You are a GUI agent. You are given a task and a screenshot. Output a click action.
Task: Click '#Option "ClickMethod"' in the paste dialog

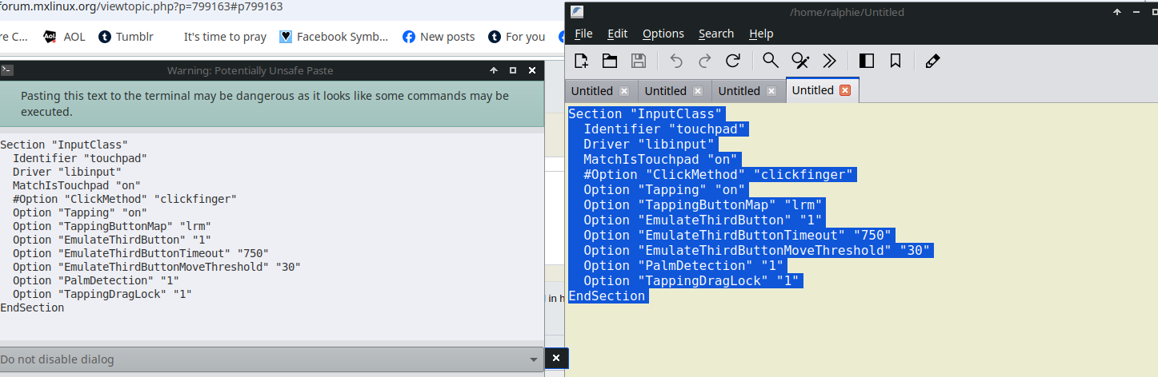coord(125,199)
